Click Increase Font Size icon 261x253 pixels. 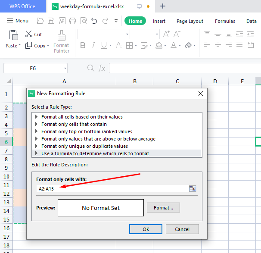166,34
